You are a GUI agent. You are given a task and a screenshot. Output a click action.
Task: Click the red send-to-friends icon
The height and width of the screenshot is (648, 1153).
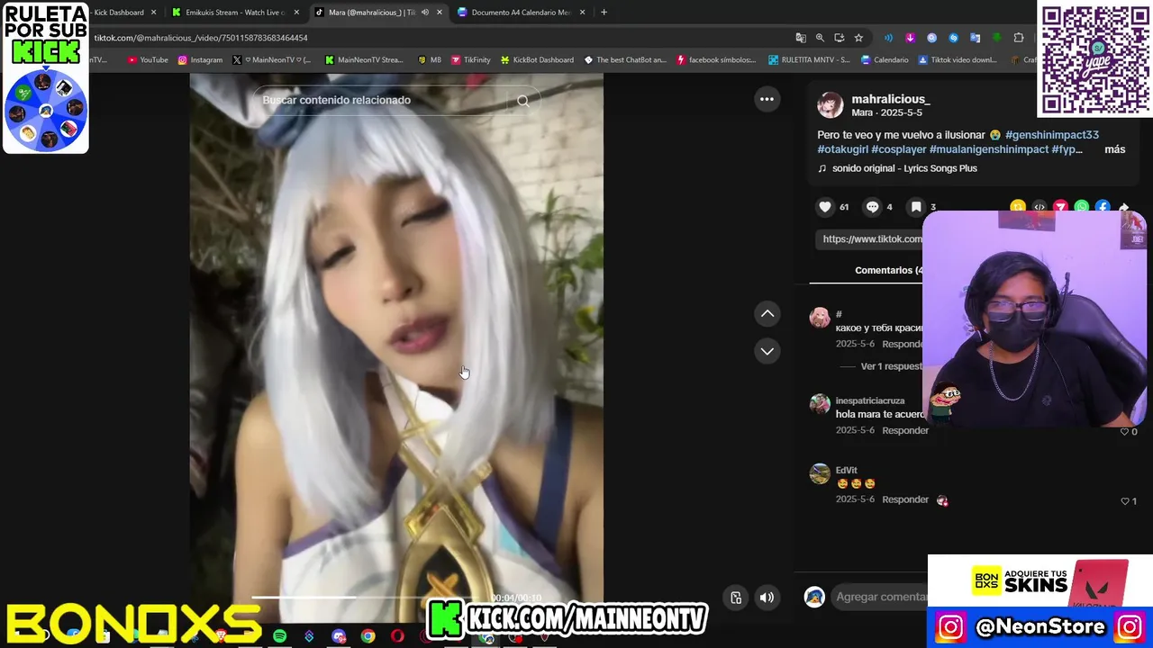[1060, 207]
